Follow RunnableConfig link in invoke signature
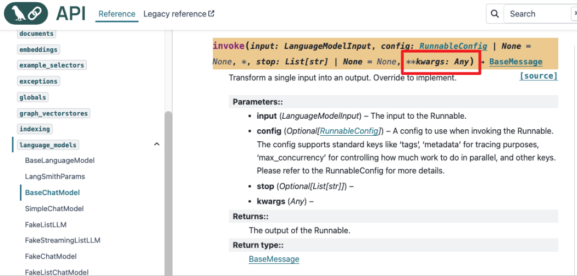Screen dimensions: 577x276 click(453, 46)
